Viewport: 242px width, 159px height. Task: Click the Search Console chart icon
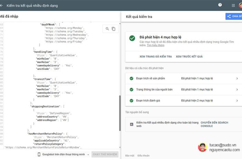(x=131, y=124)
